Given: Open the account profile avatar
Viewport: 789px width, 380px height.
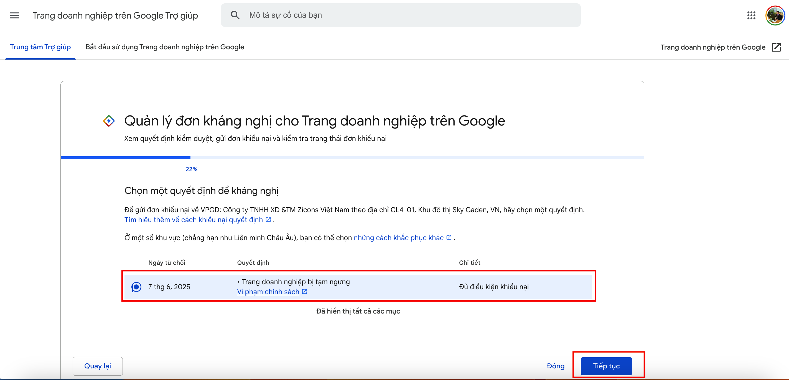Looking at the screenshot, I should 775,15.
